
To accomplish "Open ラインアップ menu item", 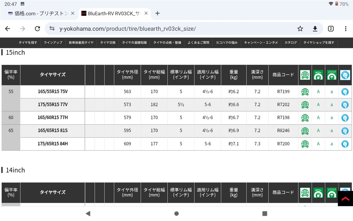I will pyautogui.click(x=53, y=42).
